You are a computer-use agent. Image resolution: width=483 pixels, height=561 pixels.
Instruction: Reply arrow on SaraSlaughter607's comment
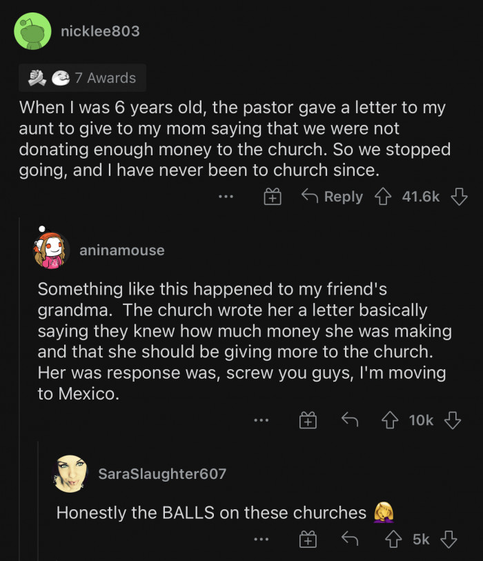(x=349, y=539)
